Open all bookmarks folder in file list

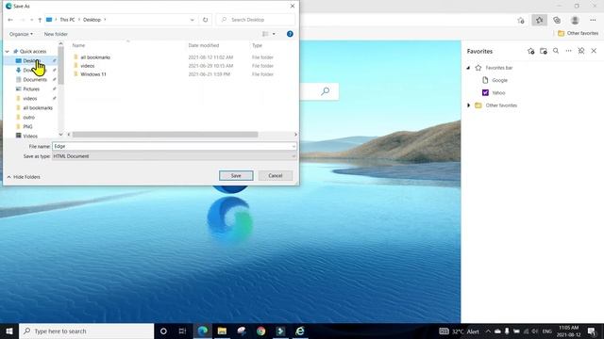point(95,57)
